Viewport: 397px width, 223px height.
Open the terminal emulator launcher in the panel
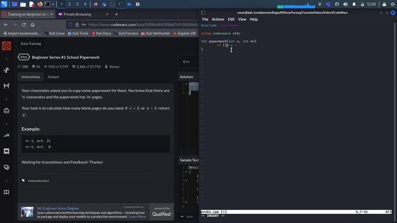(47, 4)
